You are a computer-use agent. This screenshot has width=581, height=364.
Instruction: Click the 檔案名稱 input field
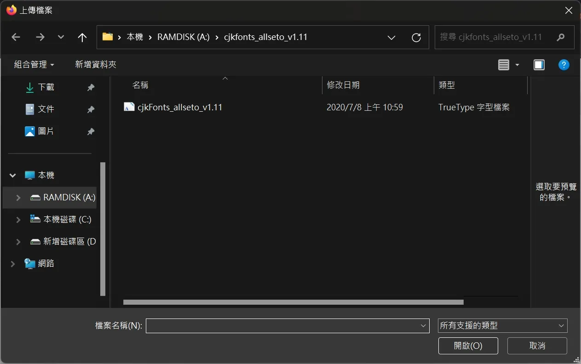coord(282,325)
